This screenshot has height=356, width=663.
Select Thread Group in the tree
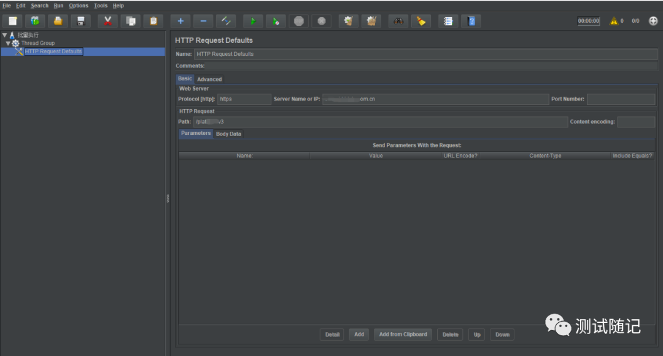pos(38,43)
